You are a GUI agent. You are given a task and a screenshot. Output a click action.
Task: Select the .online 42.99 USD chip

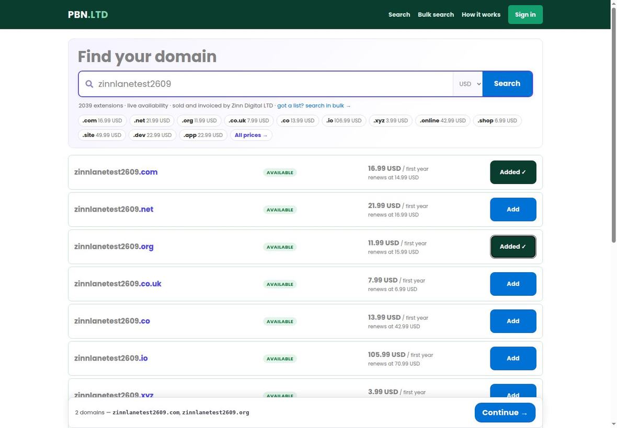pyautogui.click(x=443, y=120)
